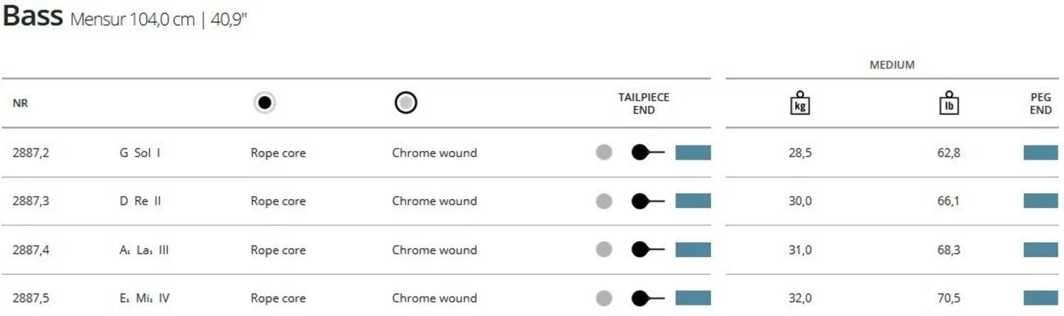Screen dimensions: 1064x316
Task: Click the 32,0 kg tension value
Action: point(800,299)
